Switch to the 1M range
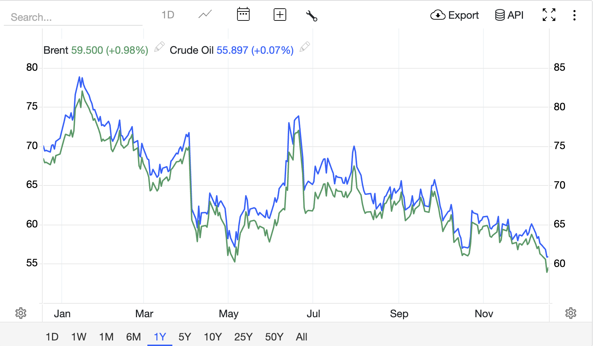The width and height of the screenshot is (593, 346). (106, 336)
